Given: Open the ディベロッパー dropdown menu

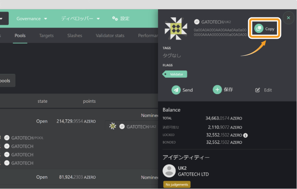Looking at the screenshot, I should 80,19.
